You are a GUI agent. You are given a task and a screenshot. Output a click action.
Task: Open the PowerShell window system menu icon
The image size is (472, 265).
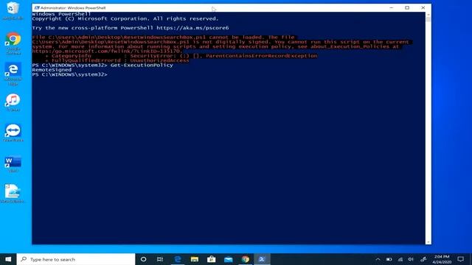click(37, 8)
